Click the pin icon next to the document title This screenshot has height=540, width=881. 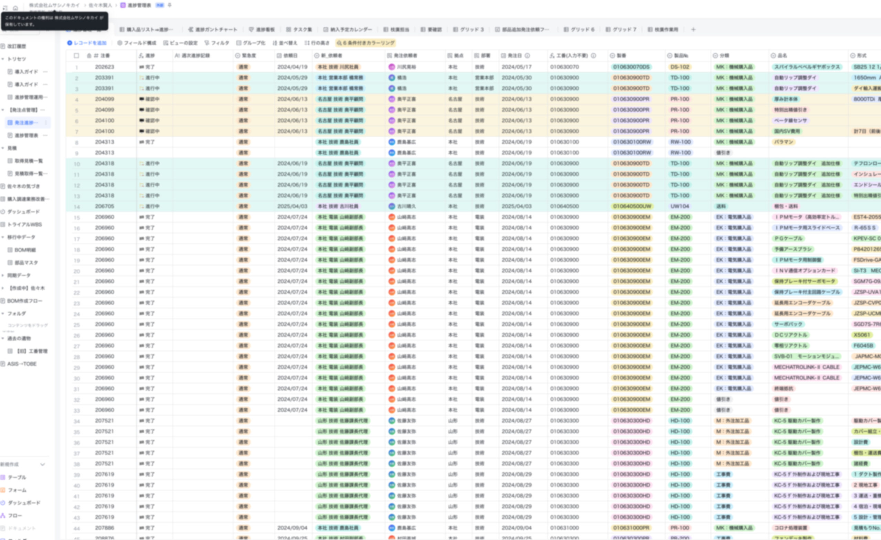pos(170,5)
